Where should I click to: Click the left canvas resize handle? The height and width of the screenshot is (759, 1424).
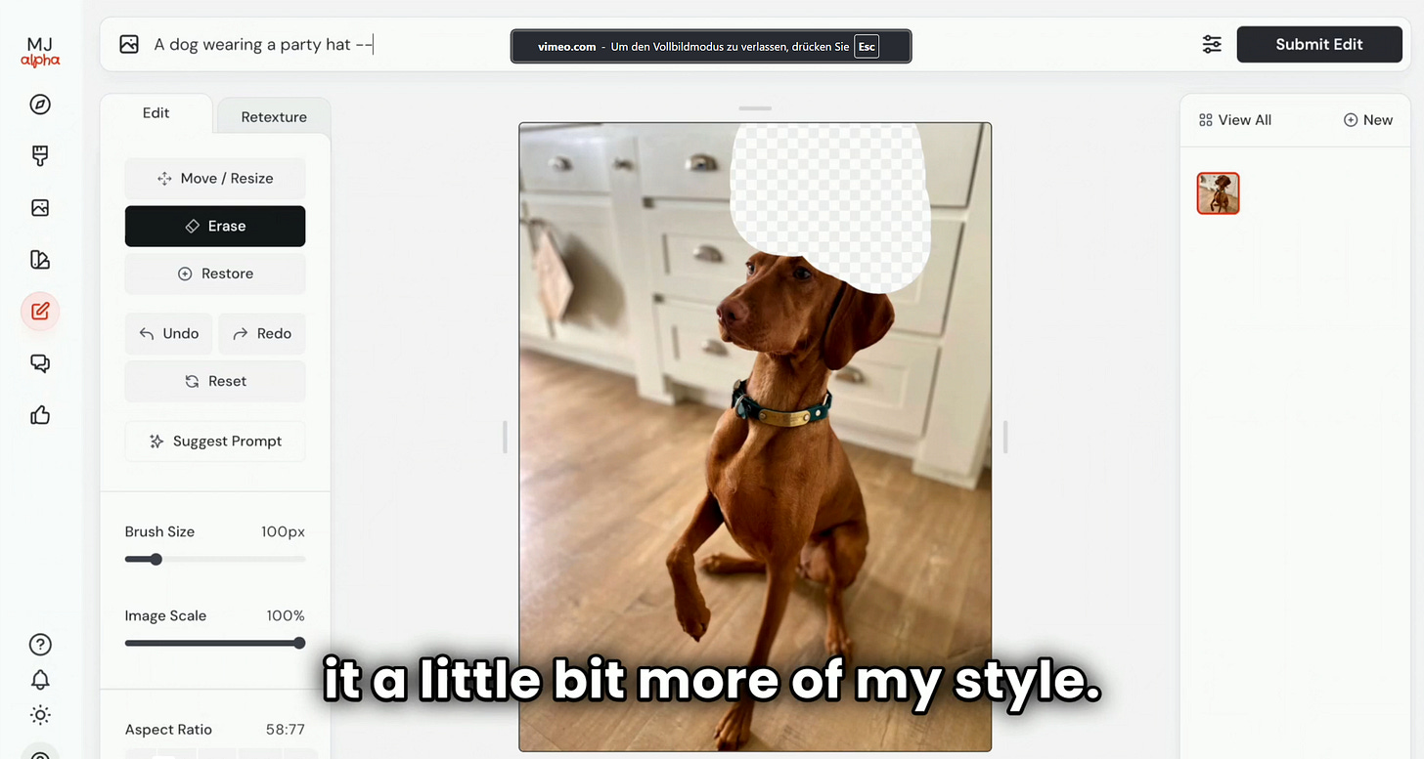pos(505,437)
